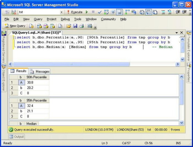Click the Decrease Indent icon
Viewport: 193px width, 147px height.
click(x=178, y=12)
